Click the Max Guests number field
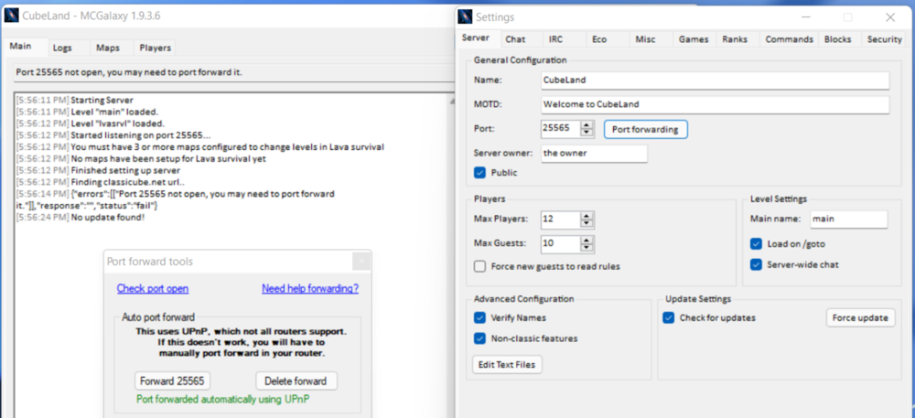 coord(561,243)
